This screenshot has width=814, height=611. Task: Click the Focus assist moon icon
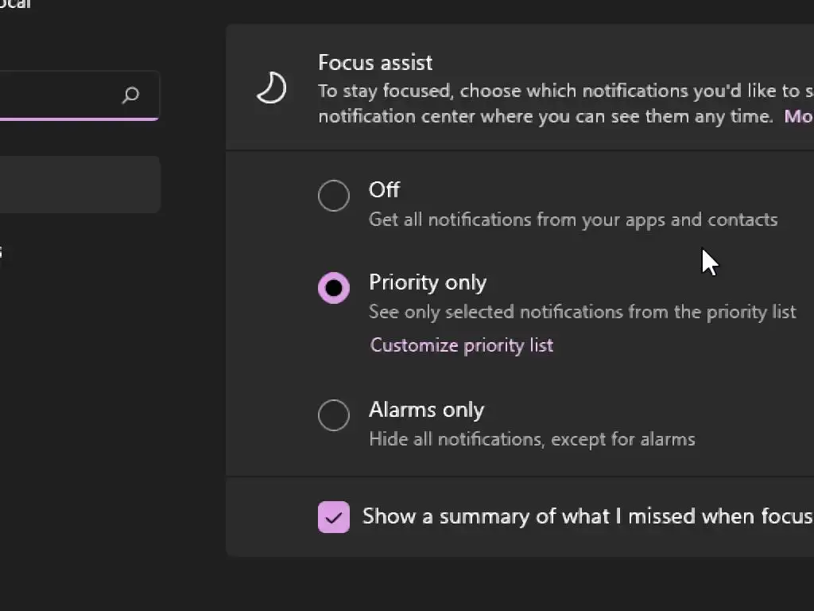[x=271, y=88]
